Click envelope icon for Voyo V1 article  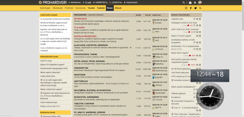197,111
